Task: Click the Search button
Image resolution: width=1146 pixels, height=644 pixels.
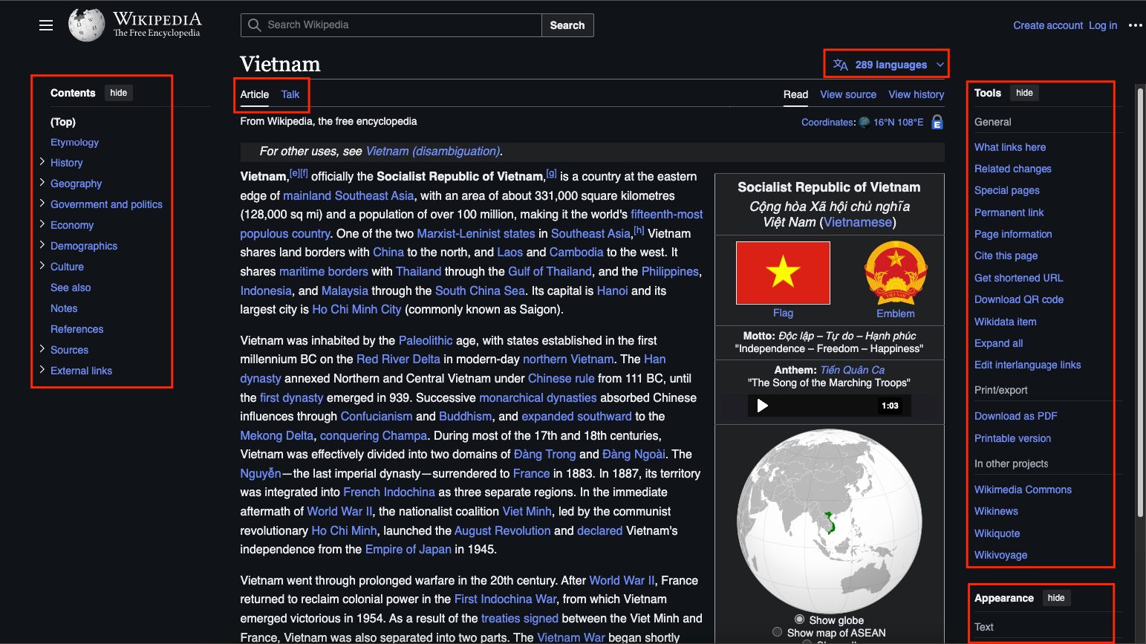Action: [x=567, y=25]
